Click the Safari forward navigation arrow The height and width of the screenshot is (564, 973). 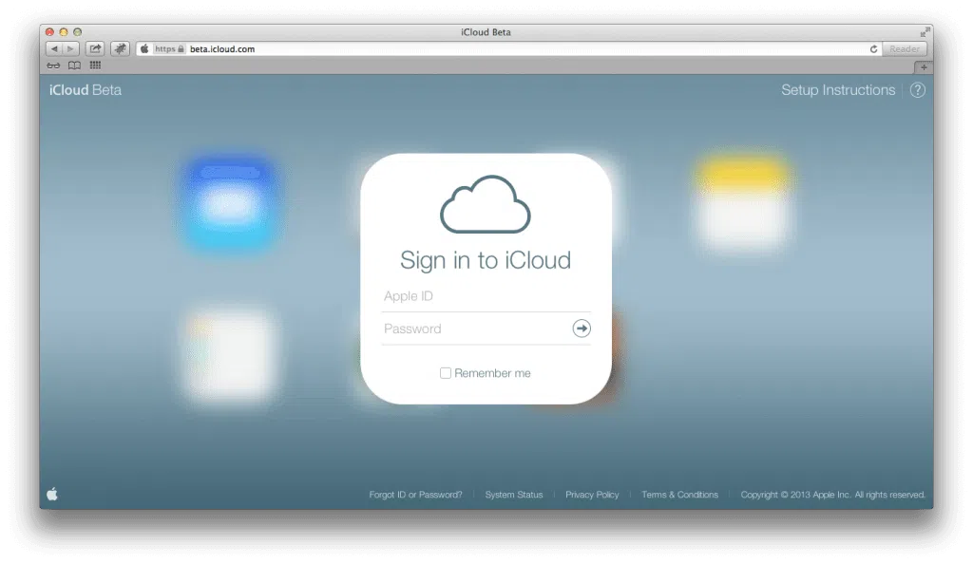coord(70,48)
